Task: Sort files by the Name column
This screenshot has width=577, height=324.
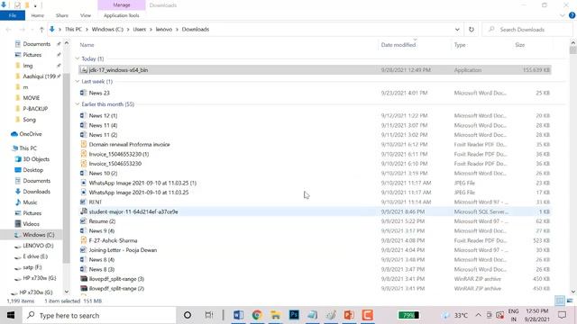Action: coord(87,45)
